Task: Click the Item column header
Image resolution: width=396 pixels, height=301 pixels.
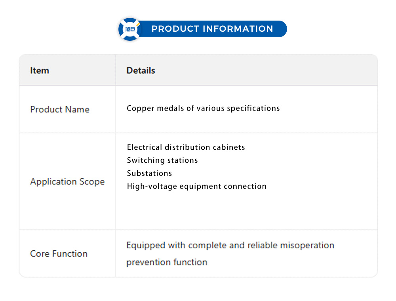Action: [40, 70]
